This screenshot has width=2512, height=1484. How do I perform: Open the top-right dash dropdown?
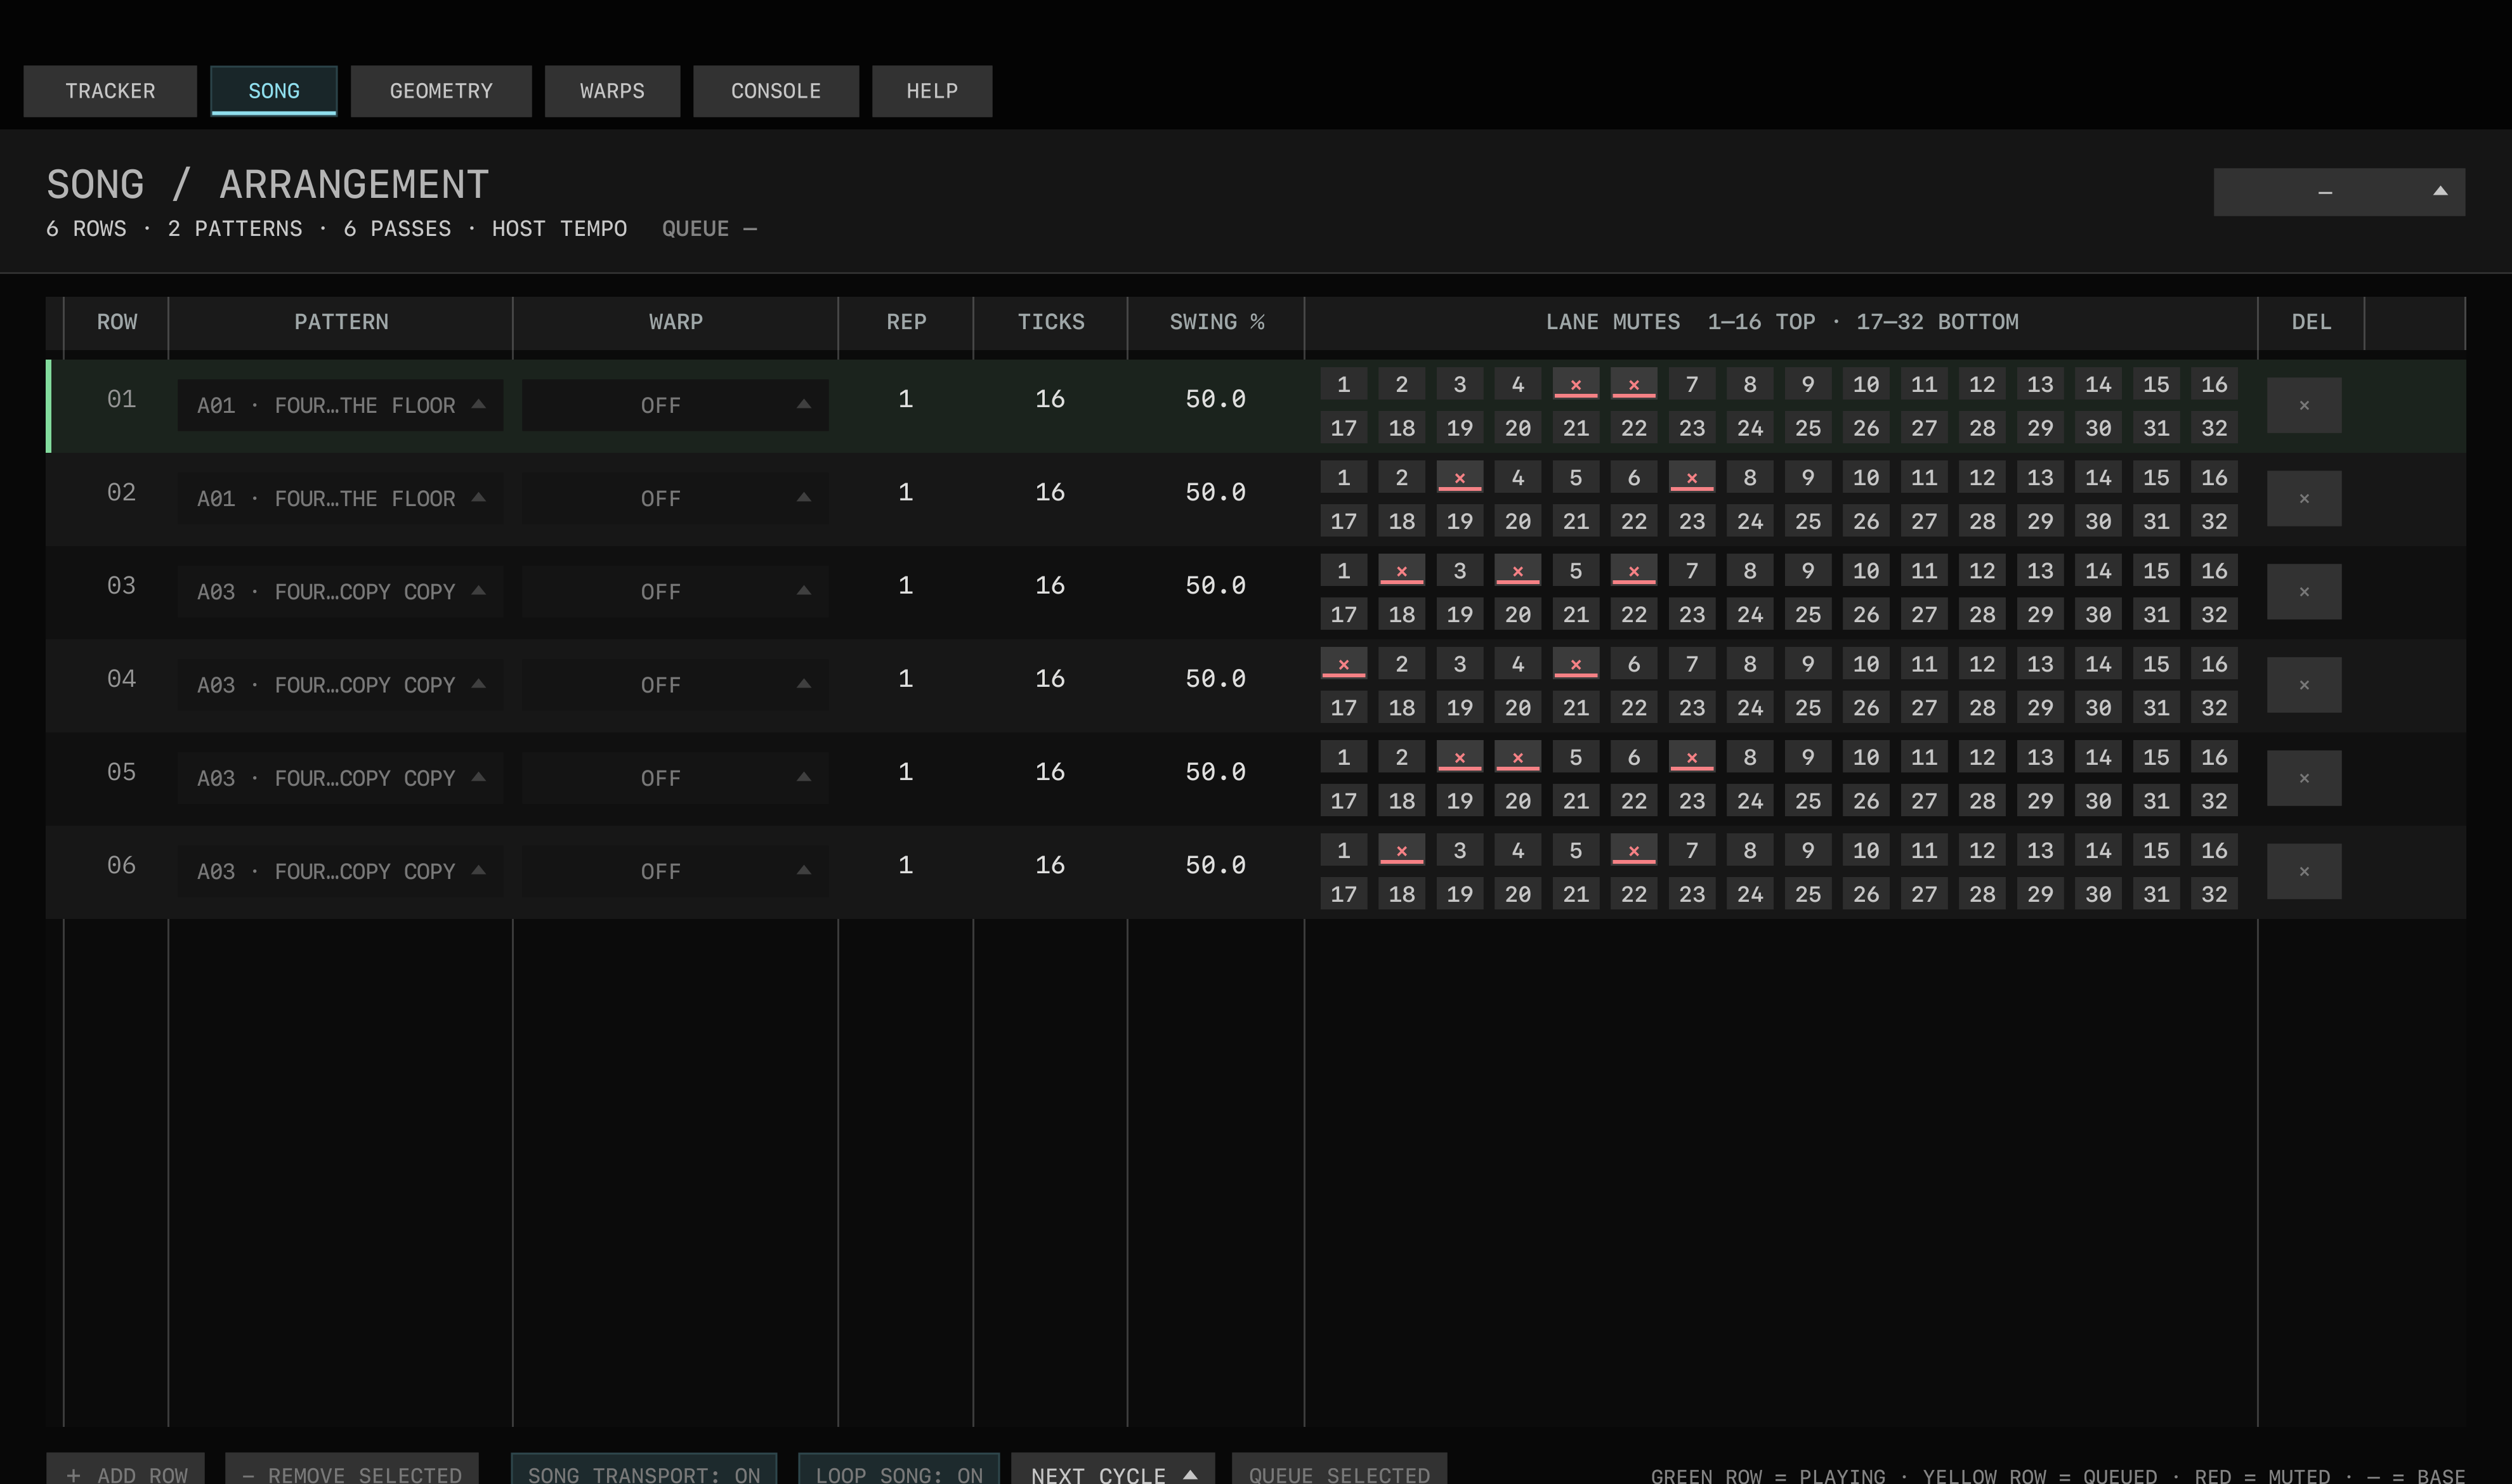pos(2339,192)
